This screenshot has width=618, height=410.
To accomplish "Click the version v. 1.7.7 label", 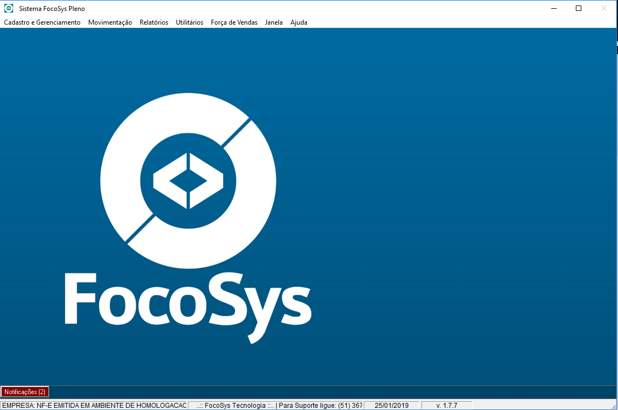I will (x=447, y=405).
